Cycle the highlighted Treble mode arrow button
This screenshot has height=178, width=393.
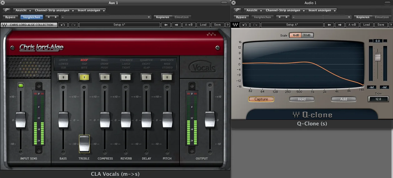tap(84, 77)
